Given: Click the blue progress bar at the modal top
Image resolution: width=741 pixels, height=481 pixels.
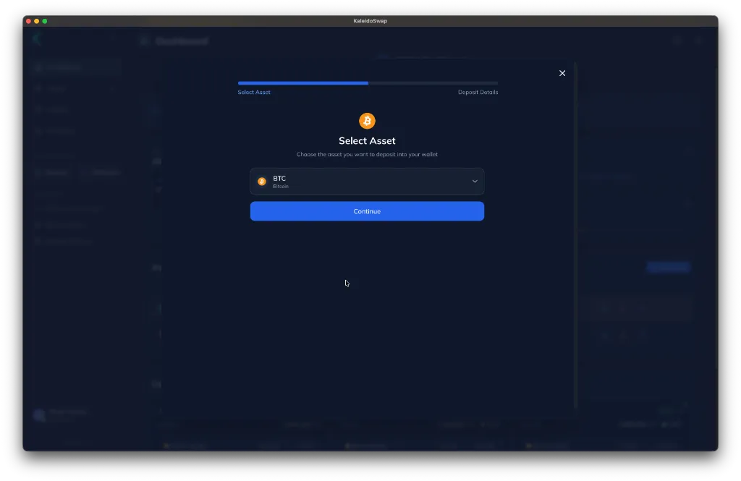Looking at the screenshot, I should click(302, 83).
